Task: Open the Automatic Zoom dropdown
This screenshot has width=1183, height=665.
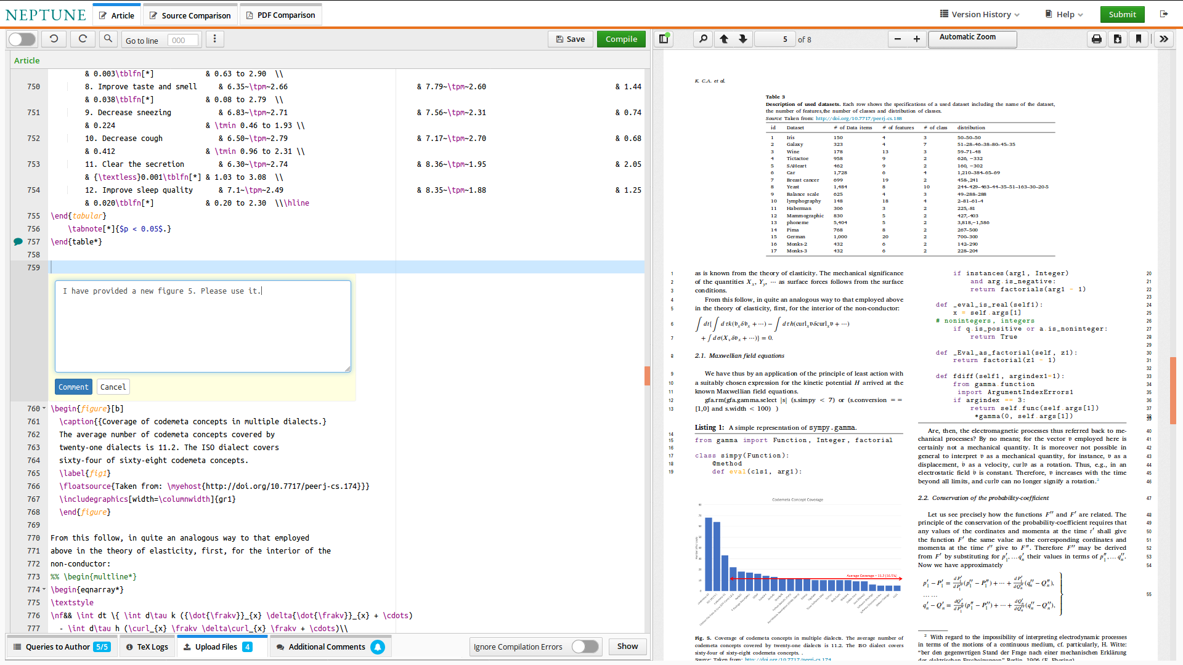Action: 972,39
